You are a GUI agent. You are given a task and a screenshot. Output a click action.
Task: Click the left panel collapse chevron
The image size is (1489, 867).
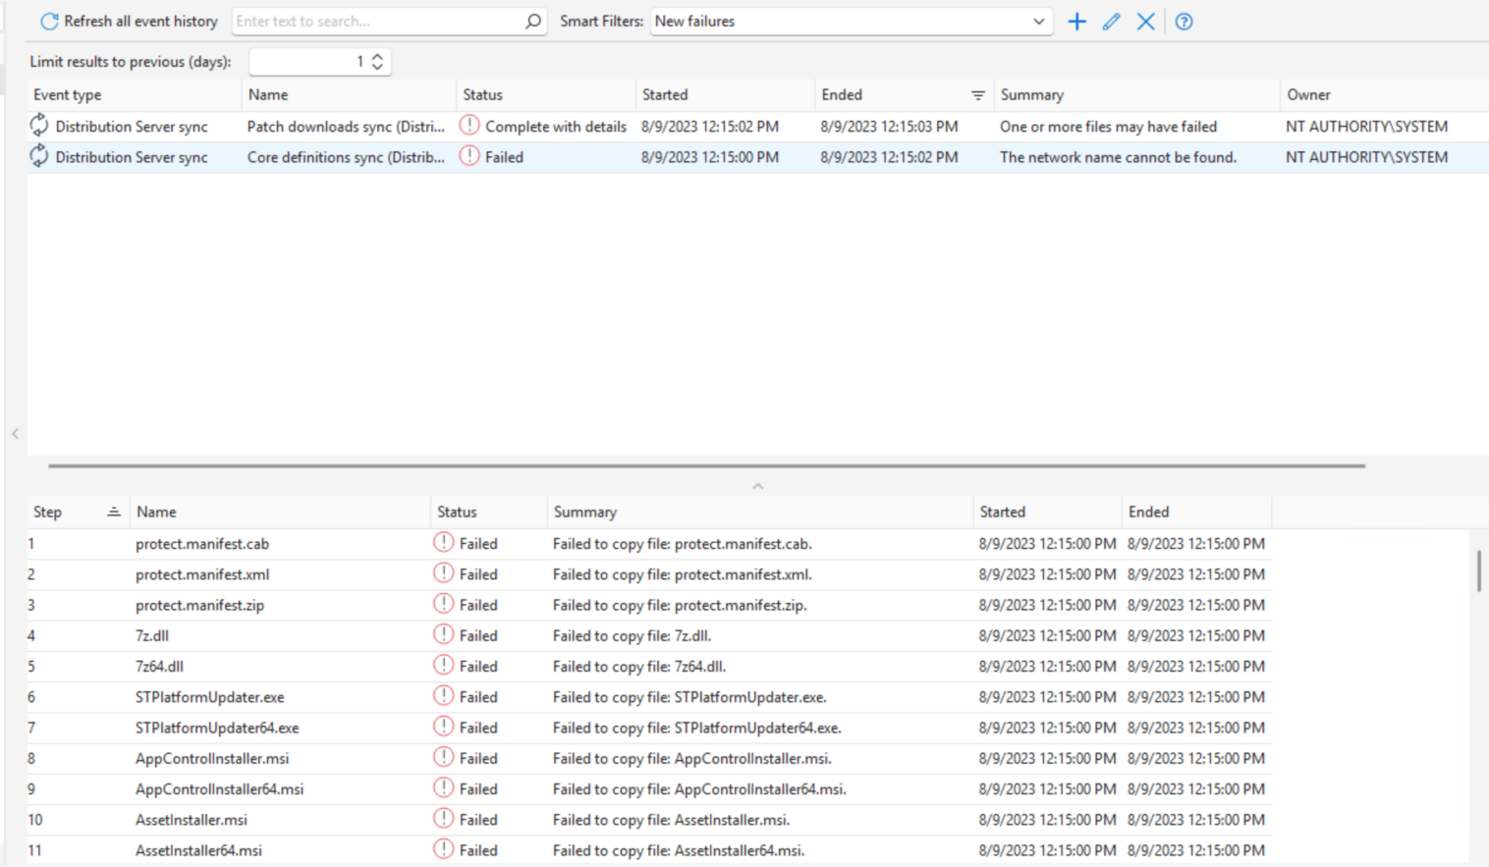coord(15,434)
